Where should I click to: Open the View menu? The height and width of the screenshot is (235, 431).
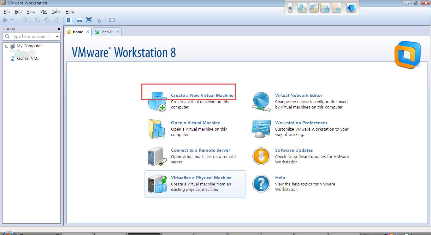[x=31, y=11]
